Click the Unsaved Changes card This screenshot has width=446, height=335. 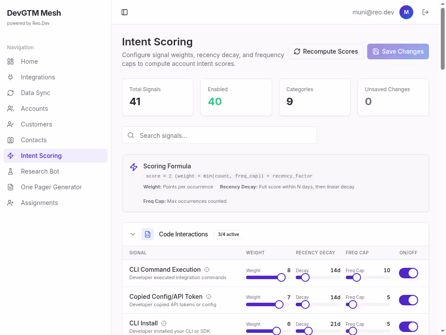[x=393, y=97]
